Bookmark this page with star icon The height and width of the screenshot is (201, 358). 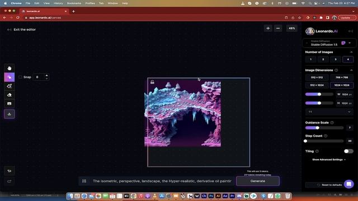coord(300,17)
